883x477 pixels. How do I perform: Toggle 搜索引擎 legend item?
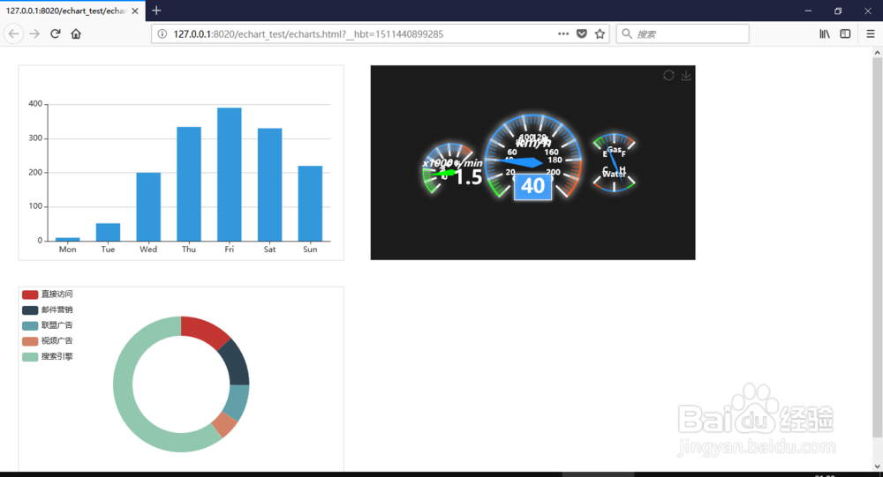pyautogui.click(x=48, y=356)
